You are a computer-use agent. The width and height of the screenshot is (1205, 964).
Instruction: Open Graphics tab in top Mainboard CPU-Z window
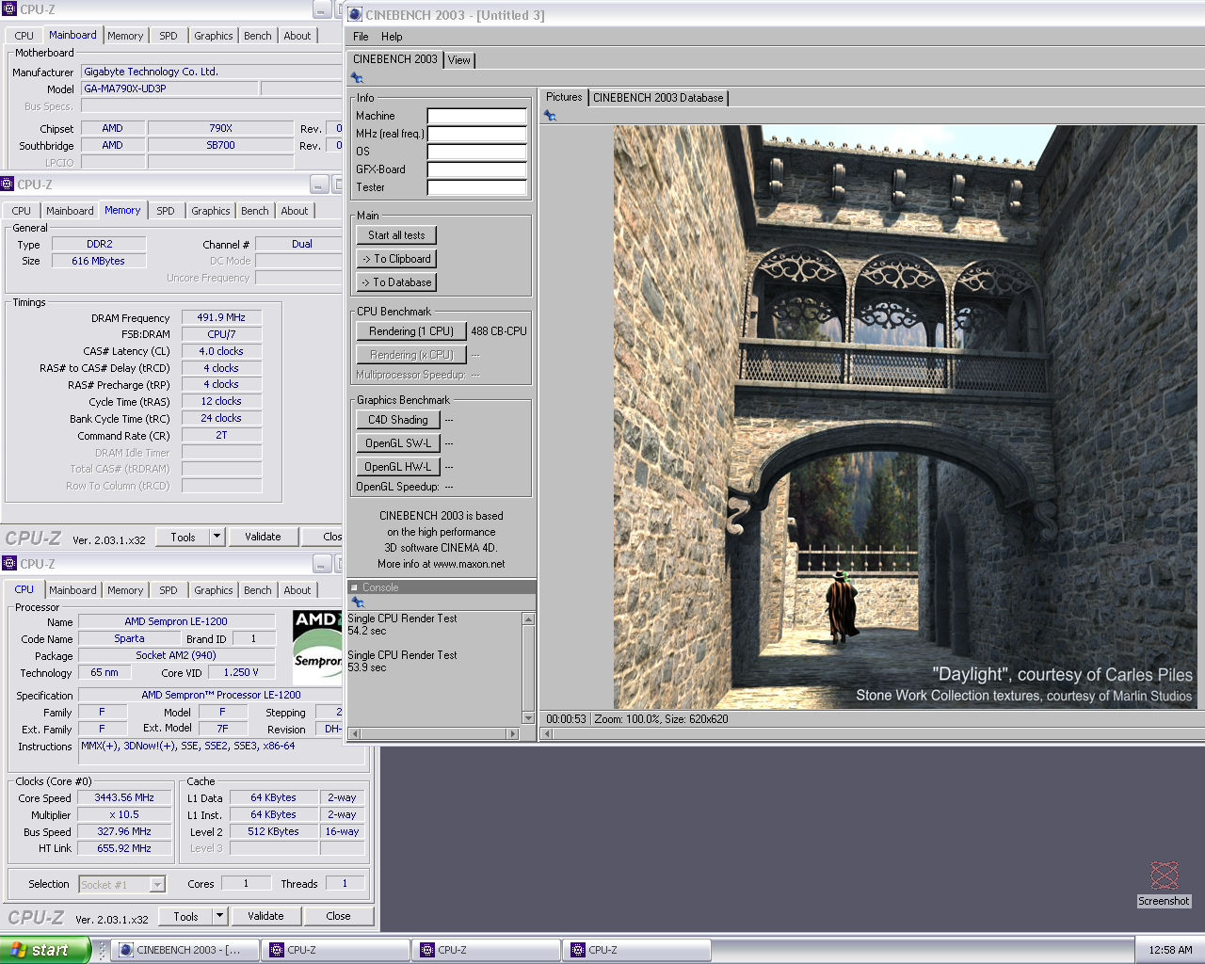click(x=214, y=36)
